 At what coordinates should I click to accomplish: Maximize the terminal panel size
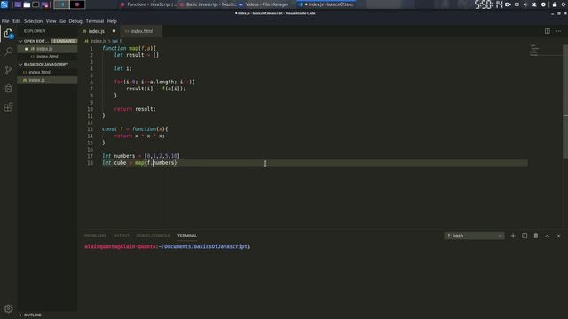click(548, 236)
